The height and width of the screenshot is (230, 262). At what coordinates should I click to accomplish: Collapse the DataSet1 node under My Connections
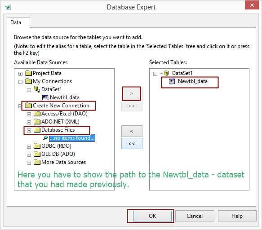point(29,90)
